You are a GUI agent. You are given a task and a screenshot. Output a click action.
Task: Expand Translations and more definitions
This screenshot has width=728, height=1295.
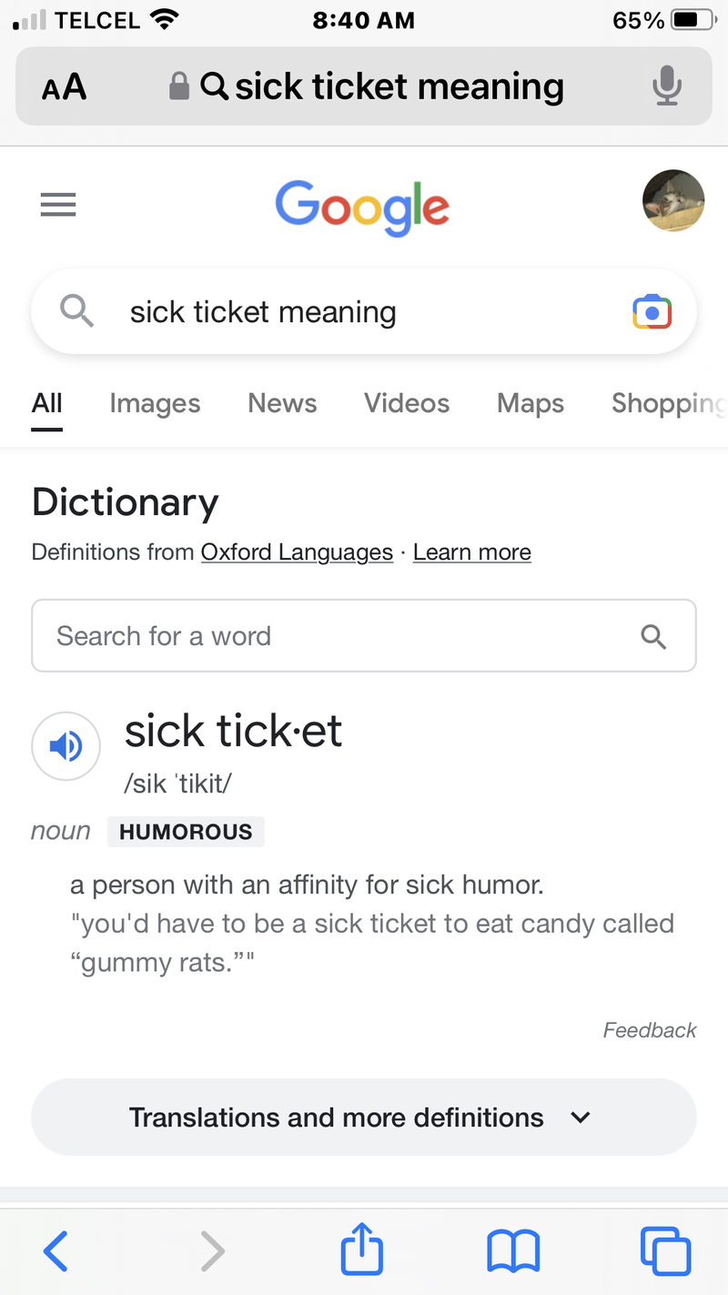(x=362, y=1117)
